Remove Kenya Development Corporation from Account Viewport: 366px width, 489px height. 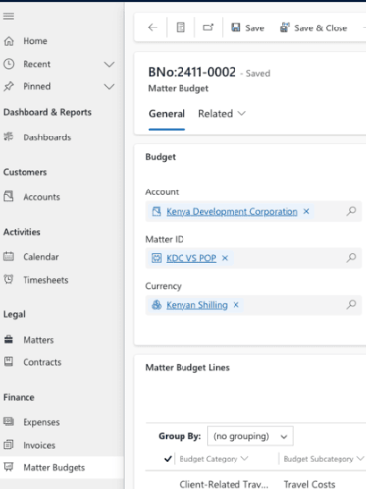coord(306,211)
